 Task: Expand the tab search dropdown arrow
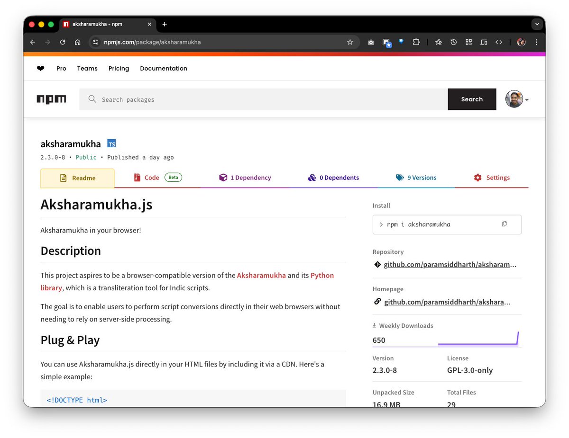pos(537,24)
